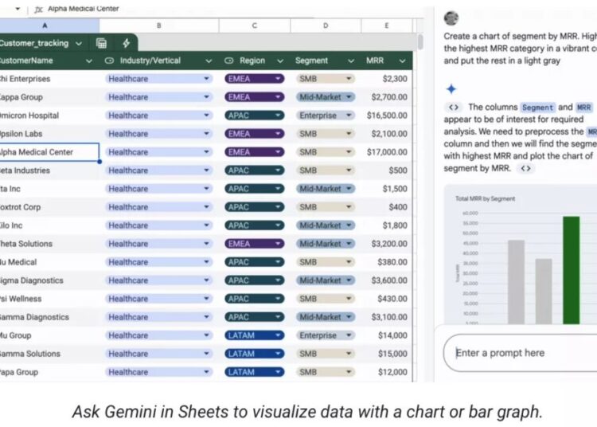Select the $500 MRR cell
Screen dimensions: 597x427
pos(386,170)
